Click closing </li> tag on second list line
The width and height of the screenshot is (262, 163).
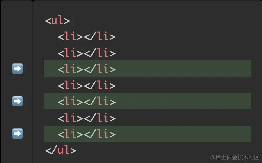[x=99, y=53]
